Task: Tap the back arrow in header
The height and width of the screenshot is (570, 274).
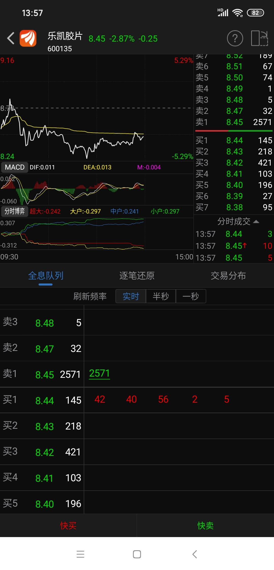Action: tap(11, 38)
